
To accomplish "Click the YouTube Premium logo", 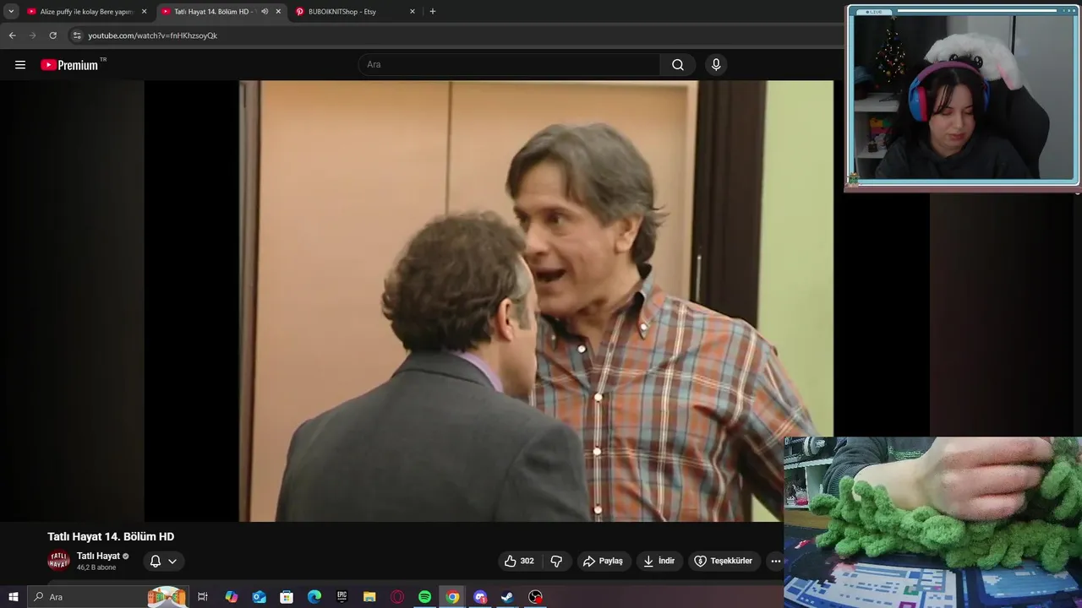I will point(69,65).
